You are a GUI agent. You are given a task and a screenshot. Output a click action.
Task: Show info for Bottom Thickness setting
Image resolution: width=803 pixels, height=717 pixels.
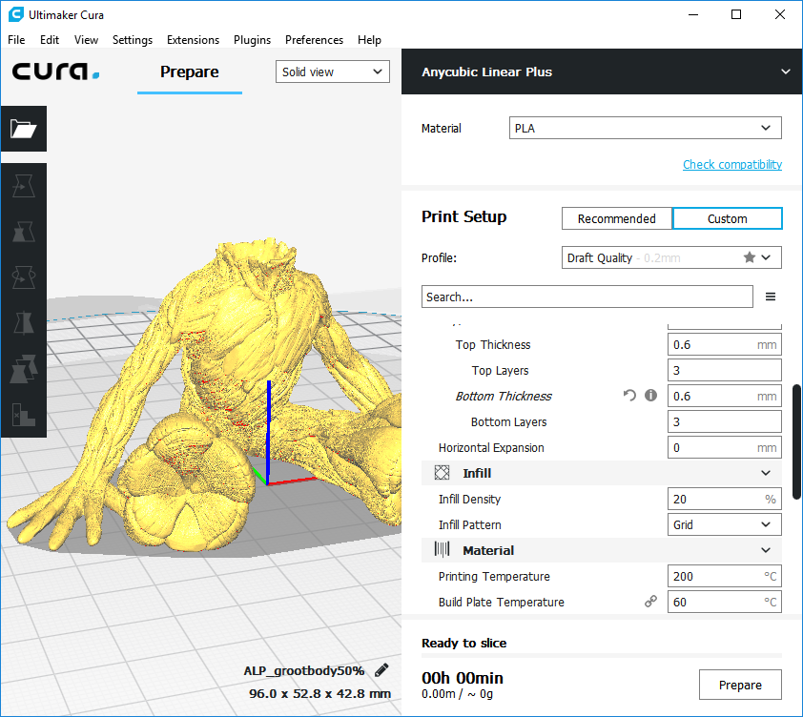pyautogui.click(x=650, y=396)
